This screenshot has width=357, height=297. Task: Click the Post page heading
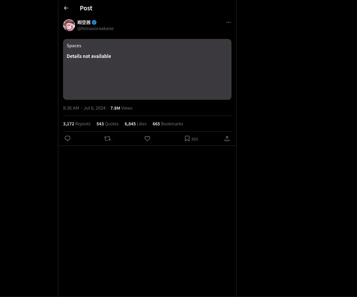(x=86, y=8)
